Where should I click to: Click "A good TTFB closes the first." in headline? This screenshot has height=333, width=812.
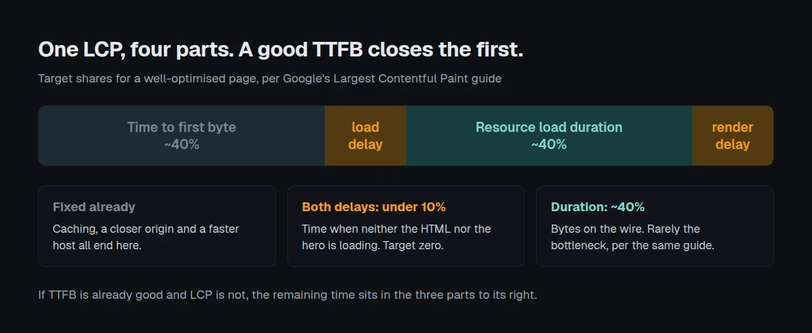[381, 50]
